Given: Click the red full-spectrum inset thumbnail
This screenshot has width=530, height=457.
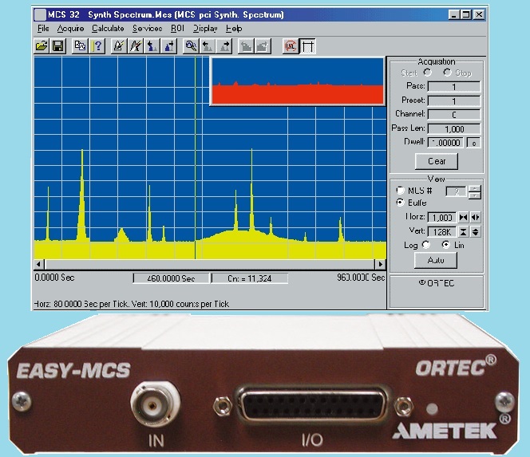Looking at the screenshot, I should 298,81.
